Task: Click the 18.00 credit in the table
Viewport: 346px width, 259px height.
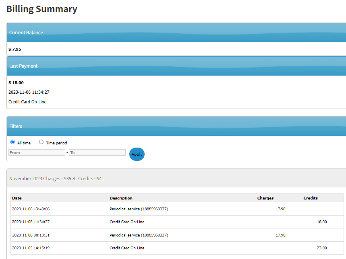Action: 321,222
